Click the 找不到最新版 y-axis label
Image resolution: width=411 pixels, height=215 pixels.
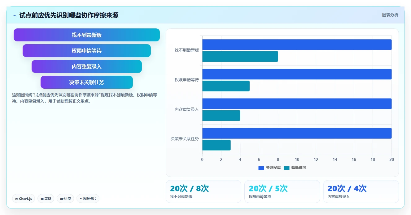coord(187,50)
